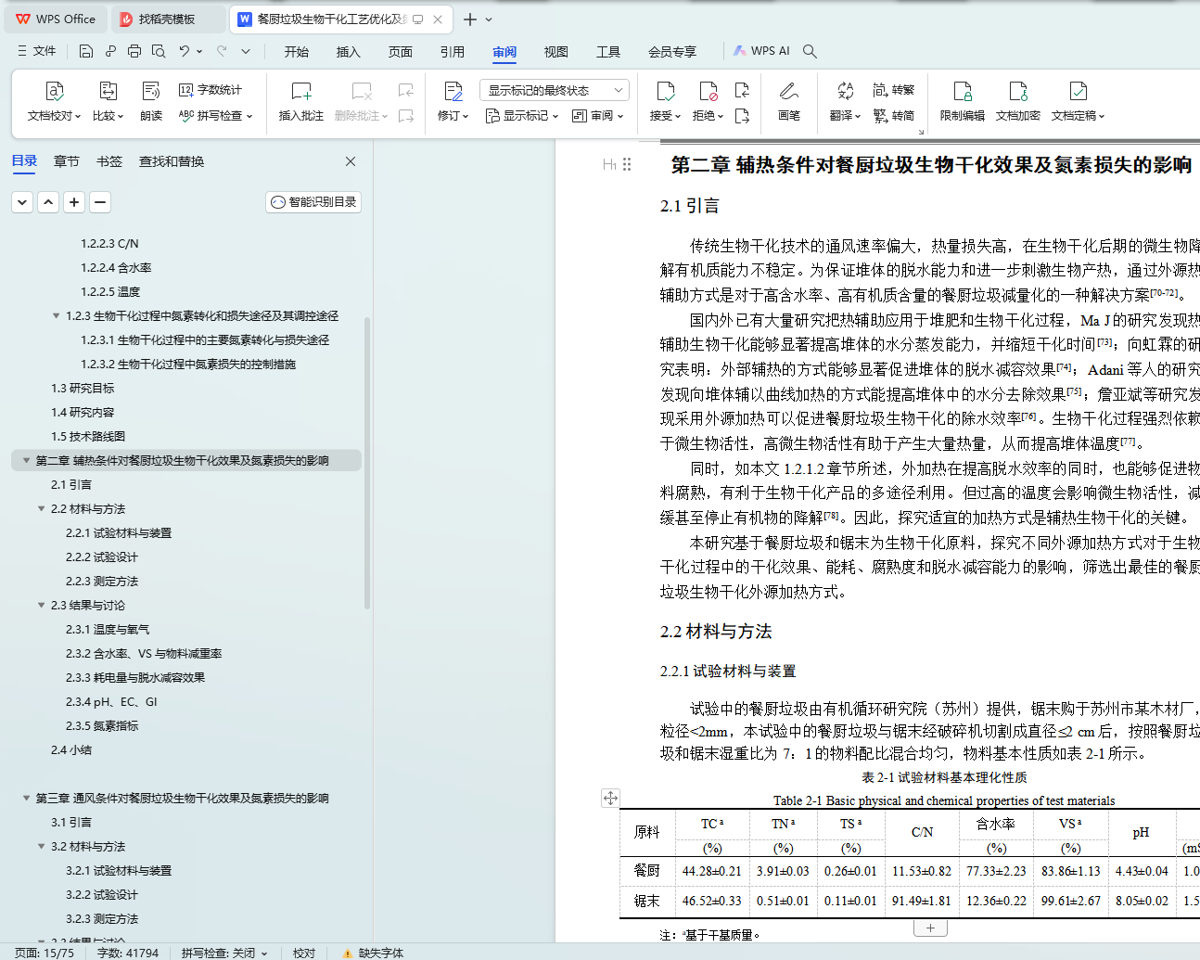Jump to 1.5 技术路线图 in outline
Viewport: 1200px width, 960px height.
point(88,437)
